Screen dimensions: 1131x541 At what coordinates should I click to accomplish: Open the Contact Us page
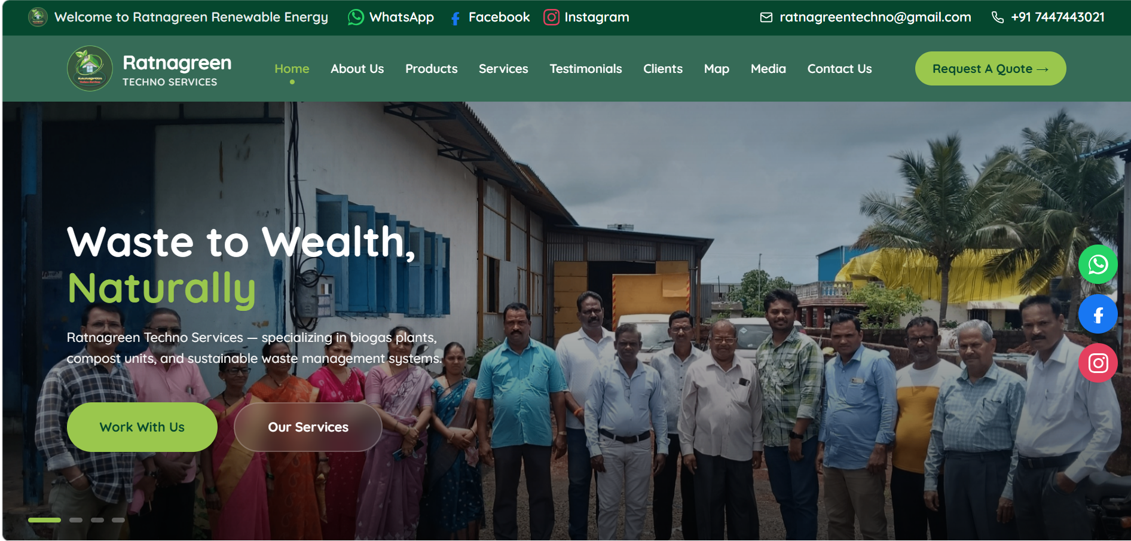(839, 69)
